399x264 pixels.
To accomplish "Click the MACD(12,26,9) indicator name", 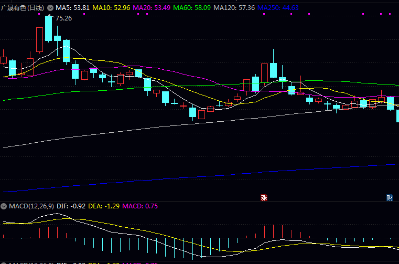I will 30,206.
